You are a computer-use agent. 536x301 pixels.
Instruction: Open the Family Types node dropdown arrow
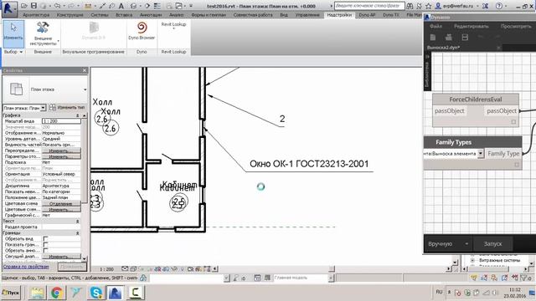click(480, 154)
